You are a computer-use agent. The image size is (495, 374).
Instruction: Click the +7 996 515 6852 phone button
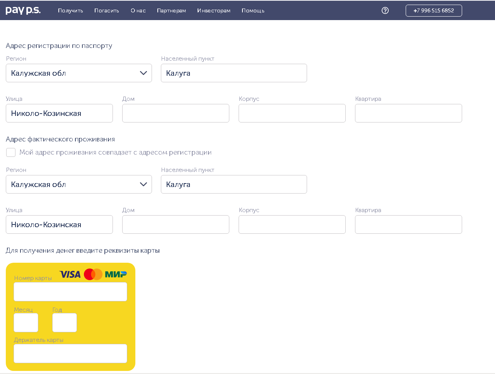click(434, 10)
